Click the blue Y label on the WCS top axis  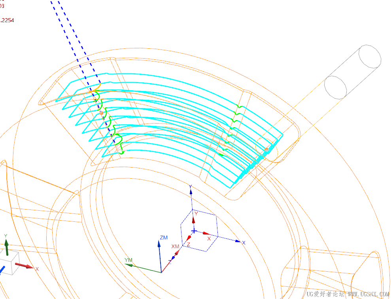point(191,187)
